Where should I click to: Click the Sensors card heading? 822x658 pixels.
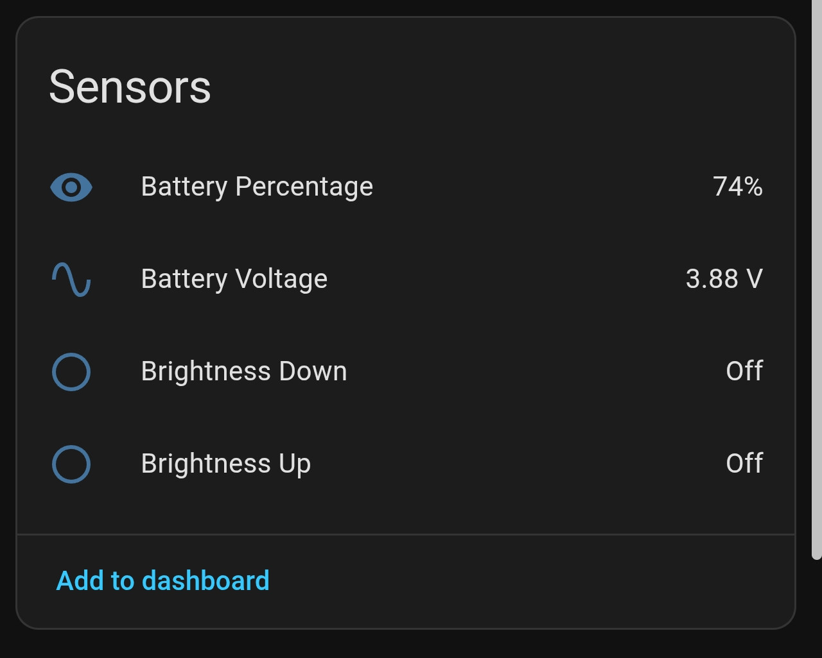coord(130,87)
